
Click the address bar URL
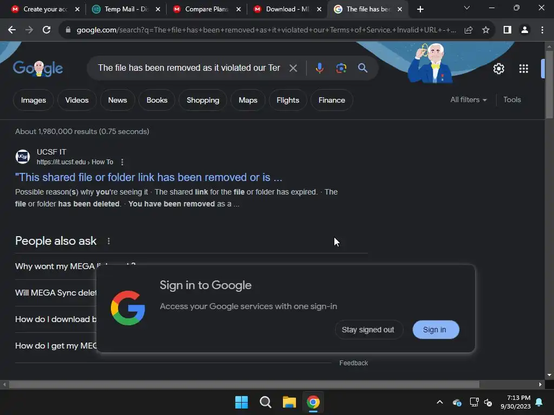tap(266, 30)
